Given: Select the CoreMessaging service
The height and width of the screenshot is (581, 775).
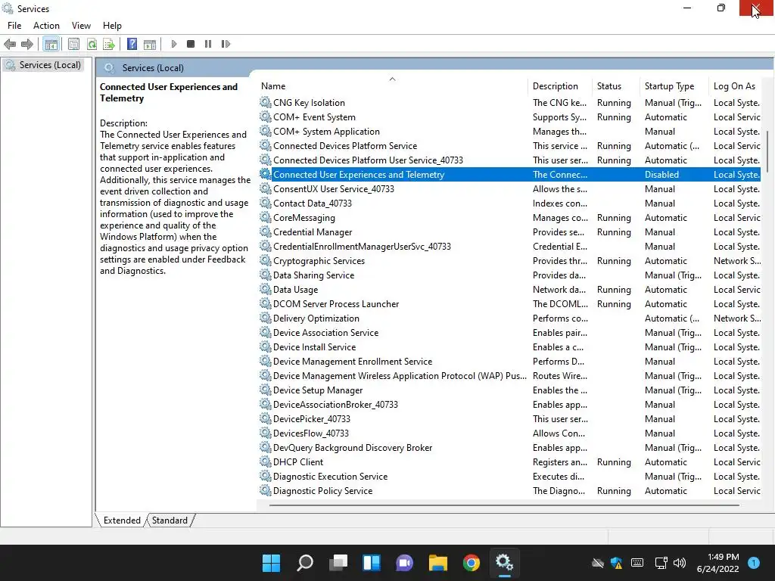Looking at the screenshot, I should [x=509, y=217].
